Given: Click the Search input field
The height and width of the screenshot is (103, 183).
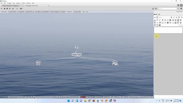Looking at the screenshot, I should point(167,9).
